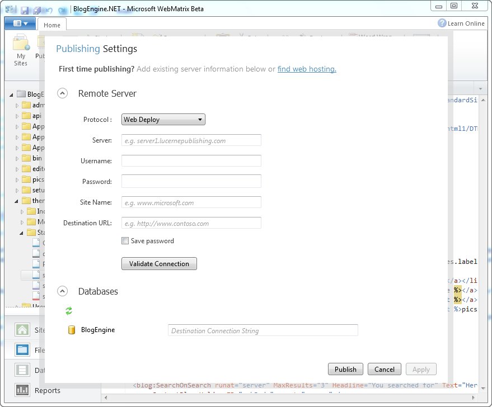Expand the api folder tree arrow
The height and width of the screenshot is (407, 492).
pos(17,116)
